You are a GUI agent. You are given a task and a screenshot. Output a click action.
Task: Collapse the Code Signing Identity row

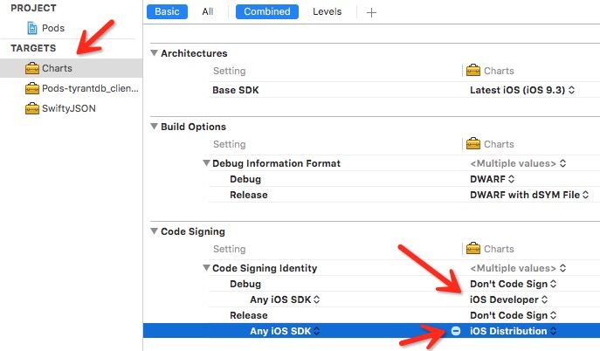pyautogui.click(x=206, y=268)
